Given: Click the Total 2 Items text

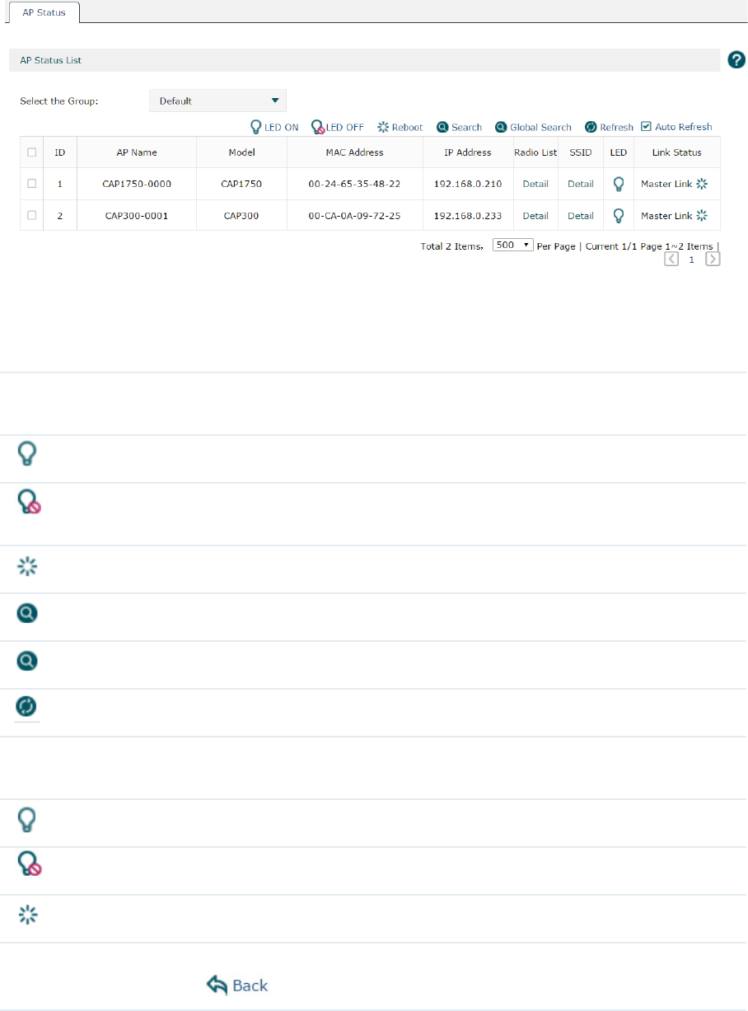Looking at the screenshot, I should point(451,246).
